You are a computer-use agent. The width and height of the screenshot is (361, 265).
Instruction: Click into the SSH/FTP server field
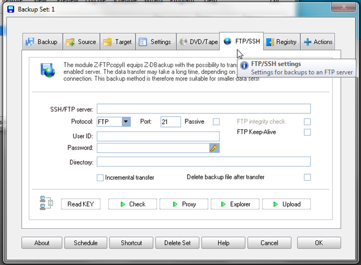[203, 109]
